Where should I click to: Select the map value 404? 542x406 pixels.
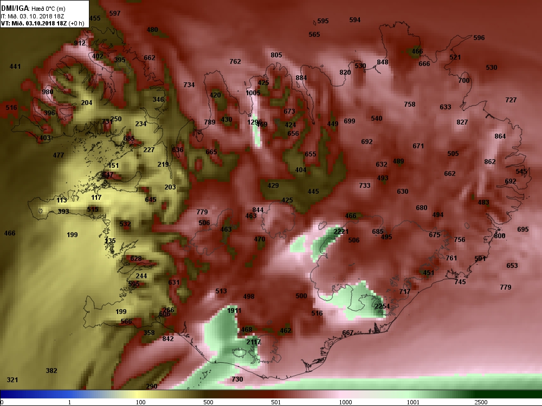click(x=301, y=170)
